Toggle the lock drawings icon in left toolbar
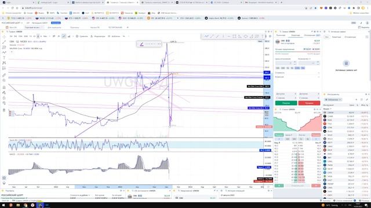Image resolution: width=371 pixels, height=208 pixels. pos(4,98)
